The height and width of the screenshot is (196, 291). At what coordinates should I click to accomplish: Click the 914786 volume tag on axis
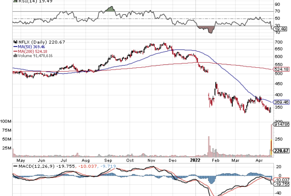(x=281, y=124)
